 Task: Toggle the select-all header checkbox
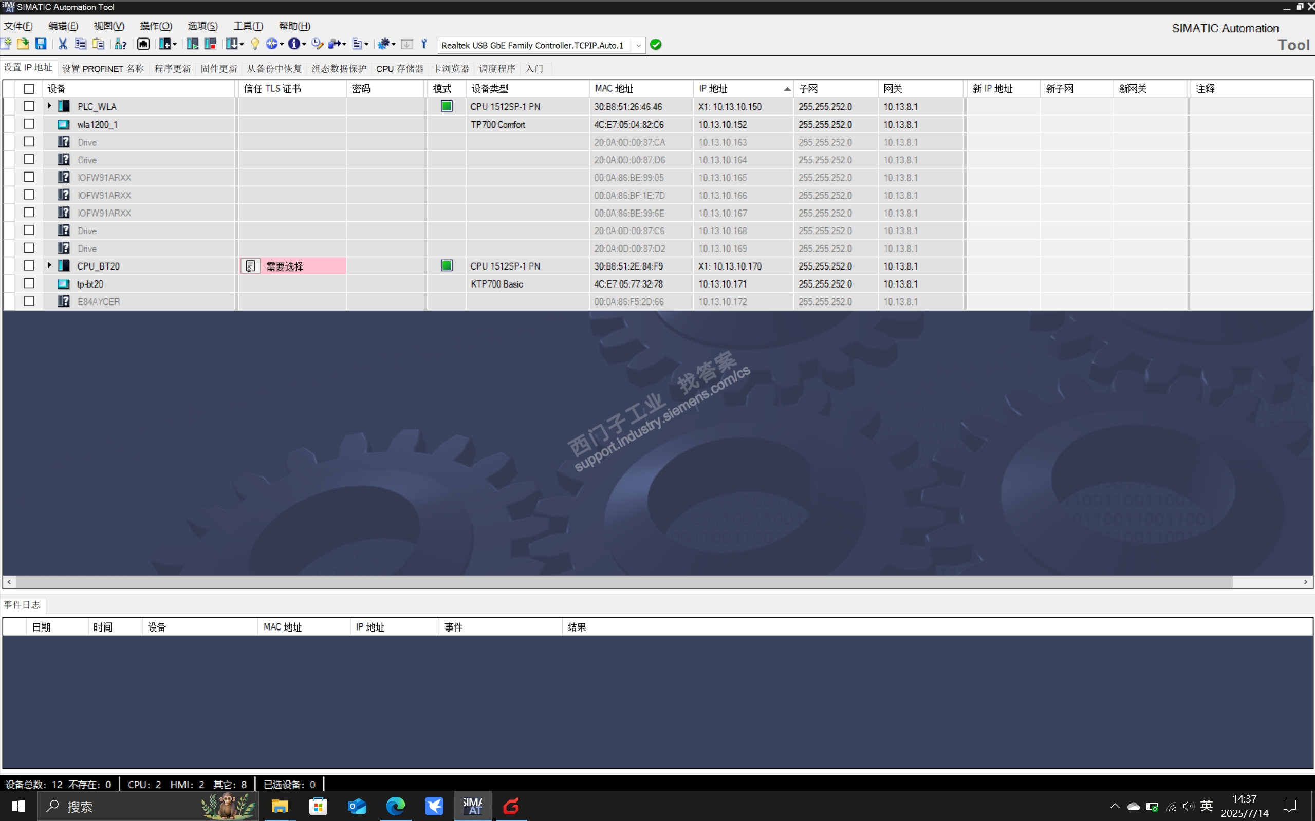(x=29, y=88)
